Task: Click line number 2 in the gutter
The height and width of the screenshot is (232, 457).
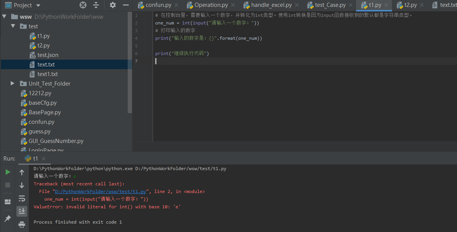Action: [137, 23]
